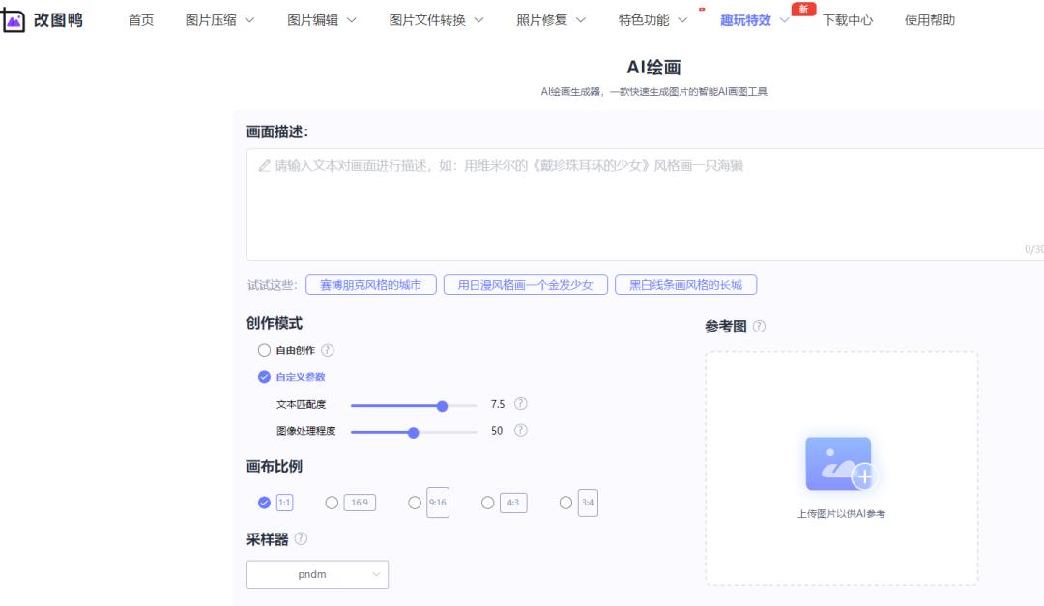This screenshot has height=606, width=1044.
Task: Go to the 首页 menu item
Action: (x=140, y=19)
